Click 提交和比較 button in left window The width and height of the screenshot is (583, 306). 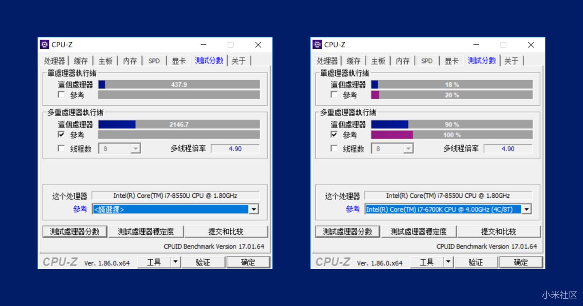tap(226, 231)
